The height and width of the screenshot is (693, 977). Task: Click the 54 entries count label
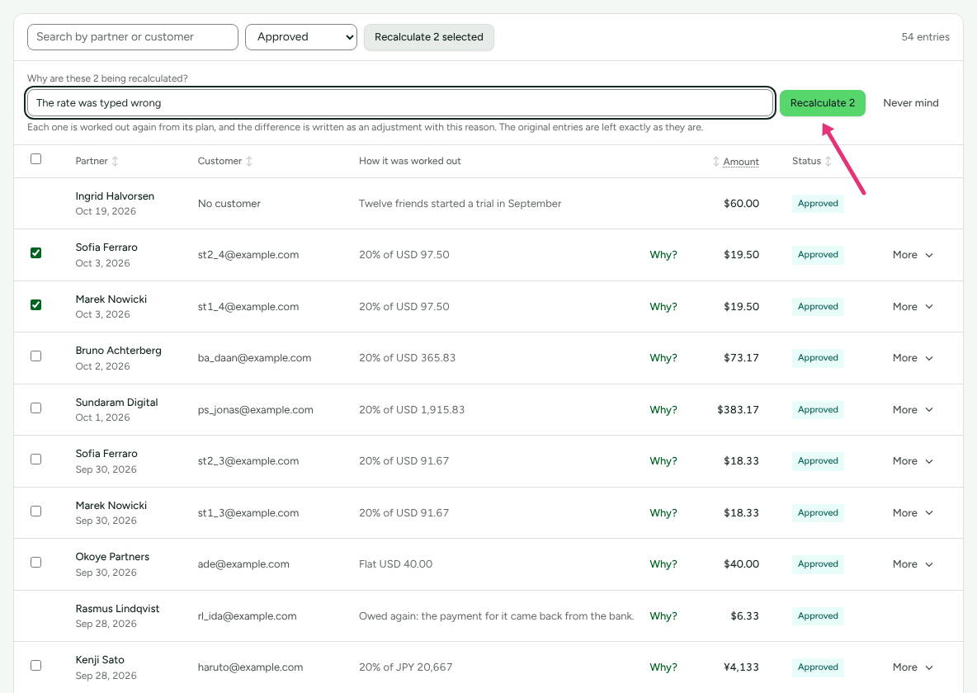[x=925, y=37]
